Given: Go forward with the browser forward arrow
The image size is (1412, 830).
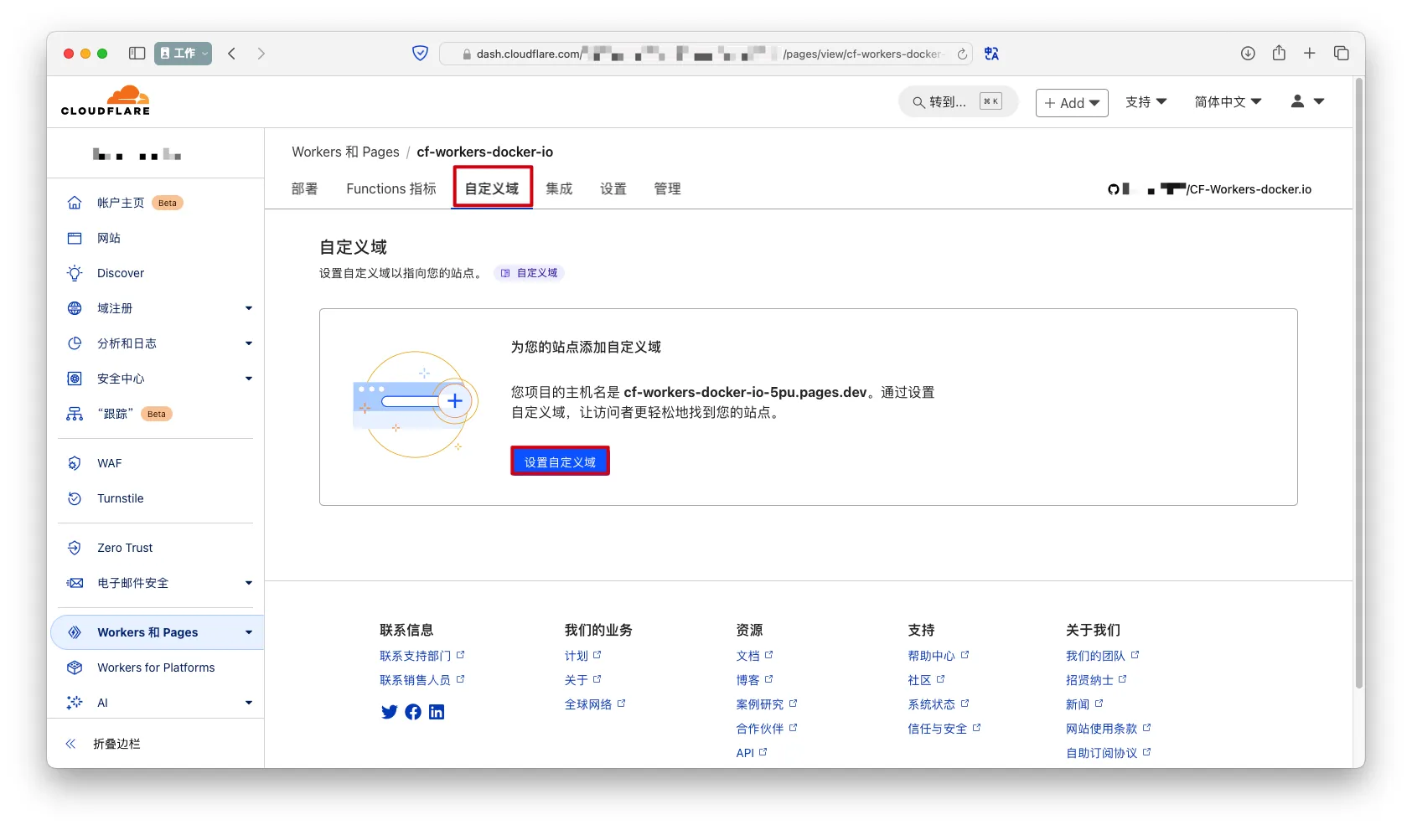Looking at the screenshot, I should [x=261, y=54].
